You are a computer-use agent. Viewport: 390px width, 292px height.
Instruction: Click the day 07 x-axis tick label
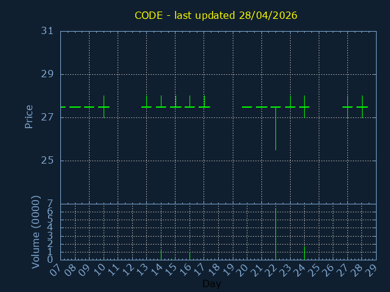[55, 270]
